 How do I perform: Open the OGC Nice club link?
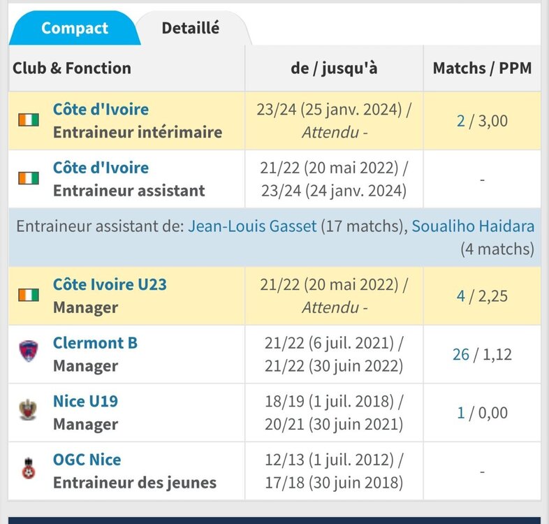tap(87, 460)
